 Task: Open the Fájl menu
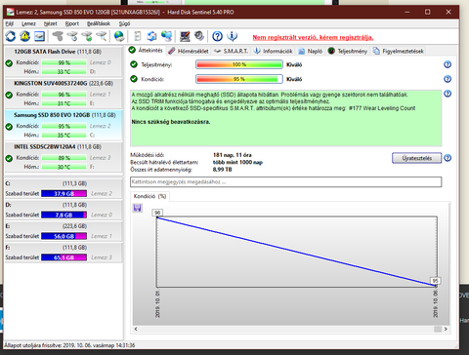coord(10,23)
